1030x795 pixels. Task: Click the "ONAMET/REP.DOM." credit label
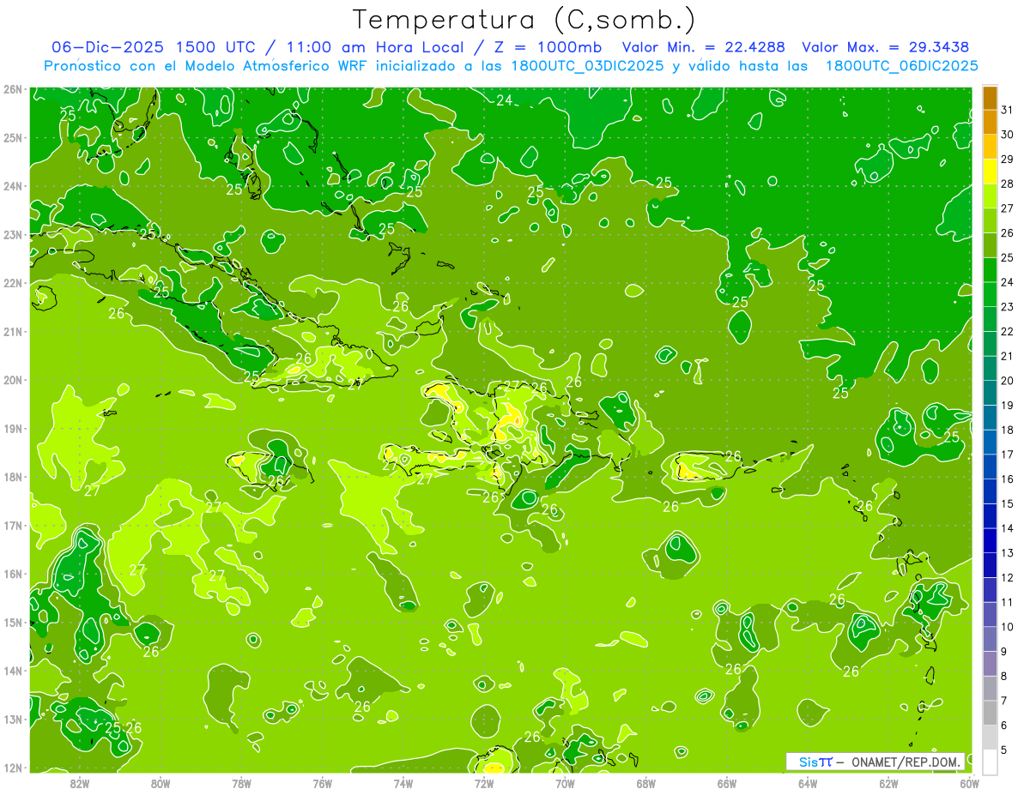point(906,762)
